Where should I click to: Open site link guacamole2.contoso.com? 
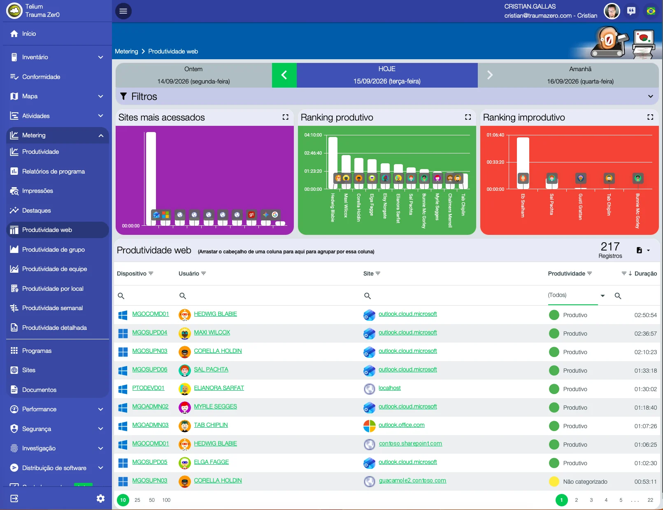[412, 480]
